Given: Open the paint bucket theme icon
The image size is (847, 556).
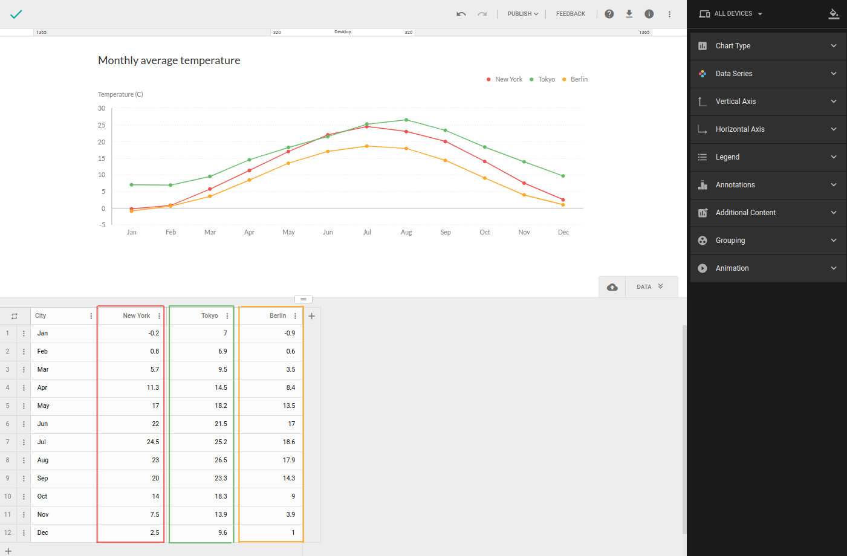Looking at the screenshot, I should (x=834, y=14).
